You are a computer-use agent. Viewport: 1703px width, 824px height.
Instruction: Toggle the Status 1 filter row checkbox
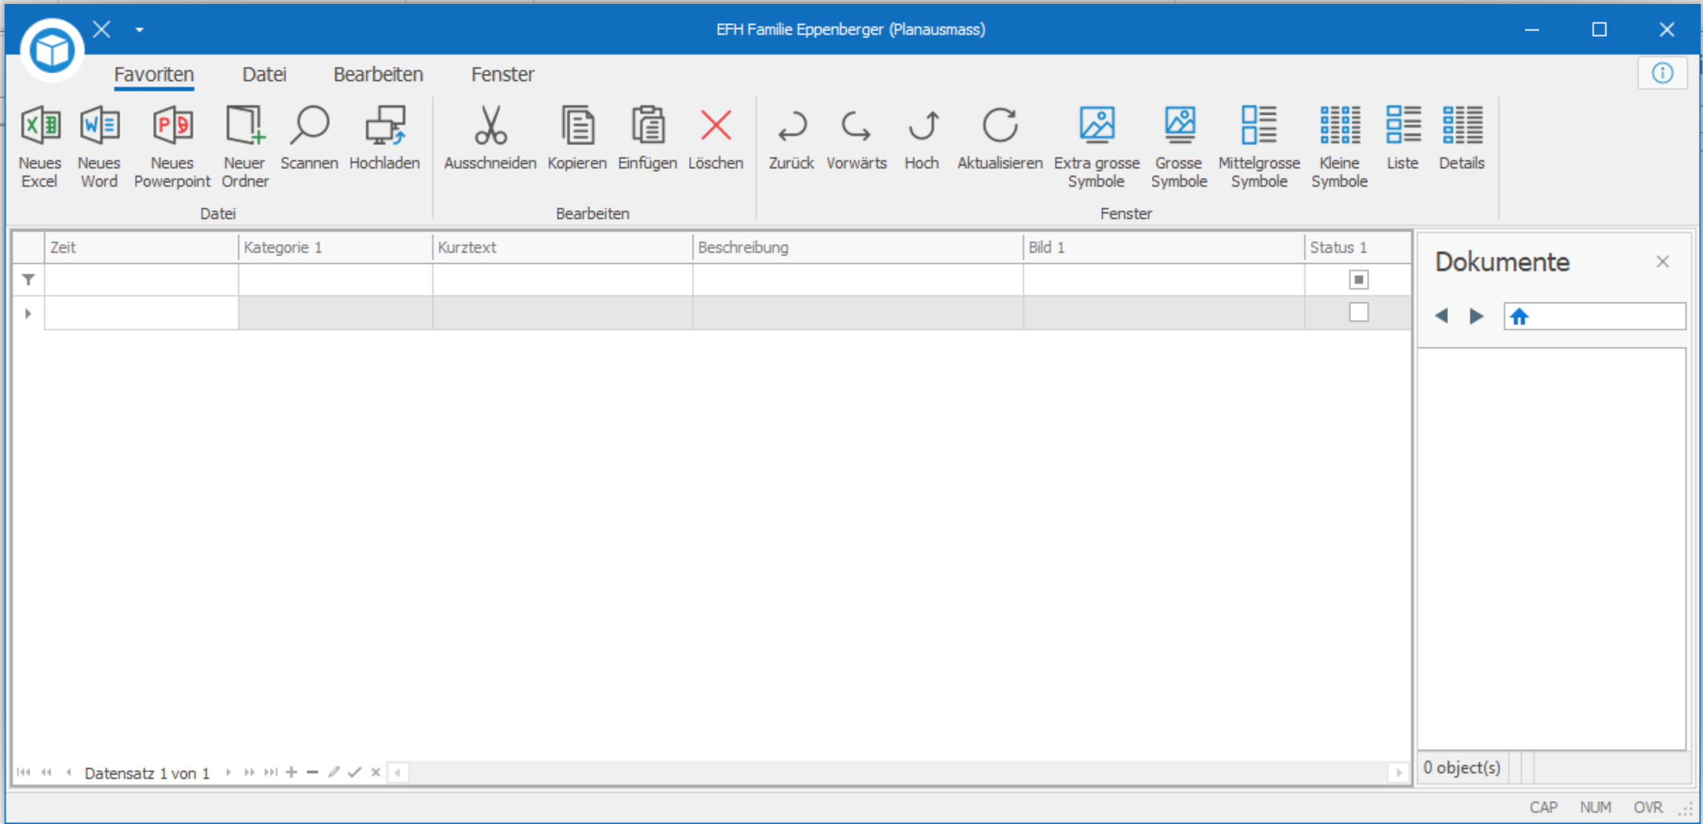[x=1359, y=280]
